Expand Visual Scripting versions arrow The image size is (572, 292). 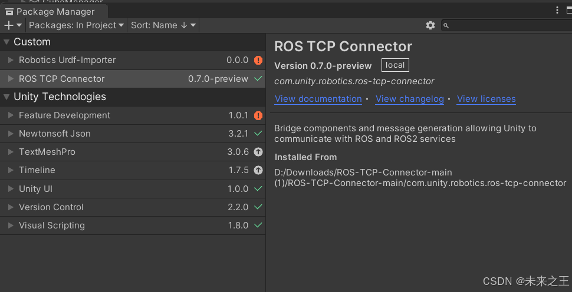click(x=11, y=225)
